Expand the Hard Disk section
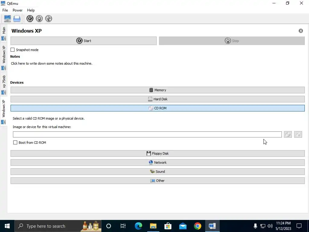The width and height of the screenshot is (309, 232). [x=158, y=99]
